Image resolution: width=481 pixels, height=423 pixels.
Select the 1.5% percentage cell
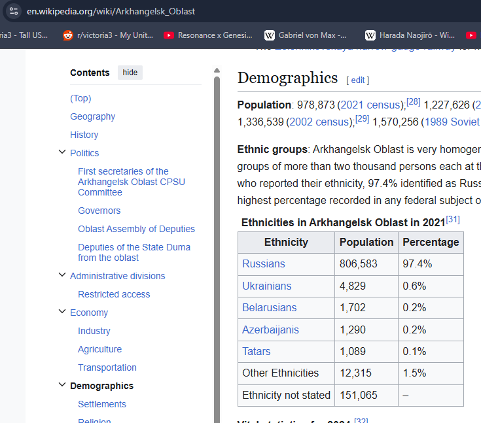pyautogui.click(x=431, y=373)
